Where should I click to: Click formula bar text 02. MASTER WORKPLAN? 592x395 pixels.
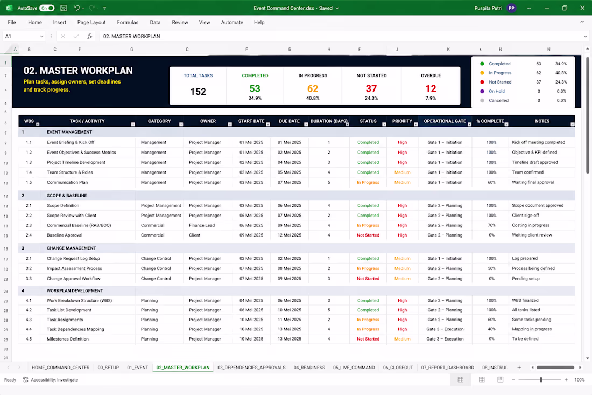pos(131,36)
